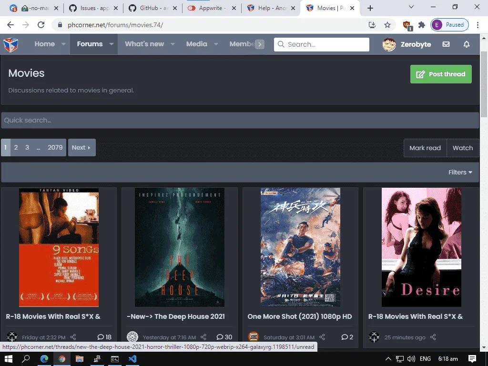The image size is (488, 366).
Task: Open Chrome three-dot menu
Action: pos(478,25)
